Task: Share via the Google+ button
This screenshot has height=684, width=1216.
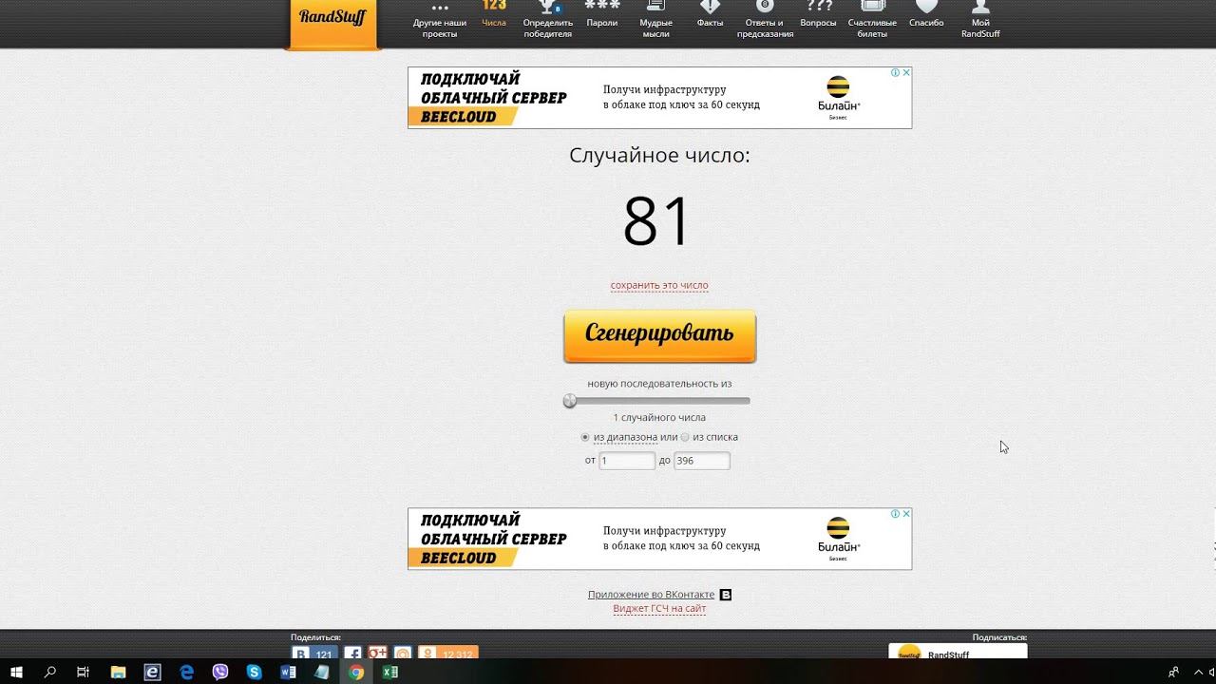Action: [378, 654]
